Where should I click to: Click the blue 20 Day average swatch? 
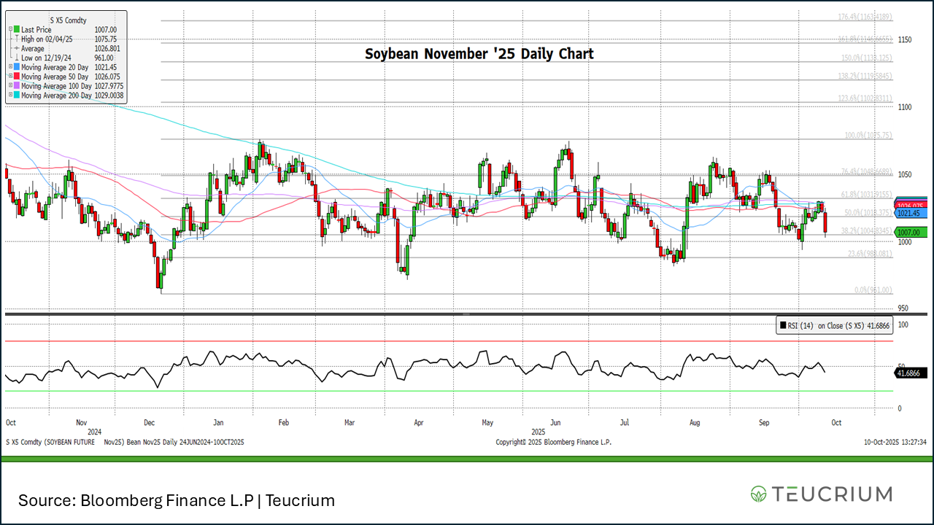click(x=18, y=67)
